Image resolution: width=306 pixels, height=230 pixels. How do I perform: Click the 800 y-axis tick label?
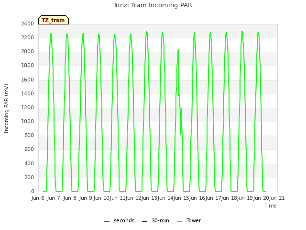point(29,135)
